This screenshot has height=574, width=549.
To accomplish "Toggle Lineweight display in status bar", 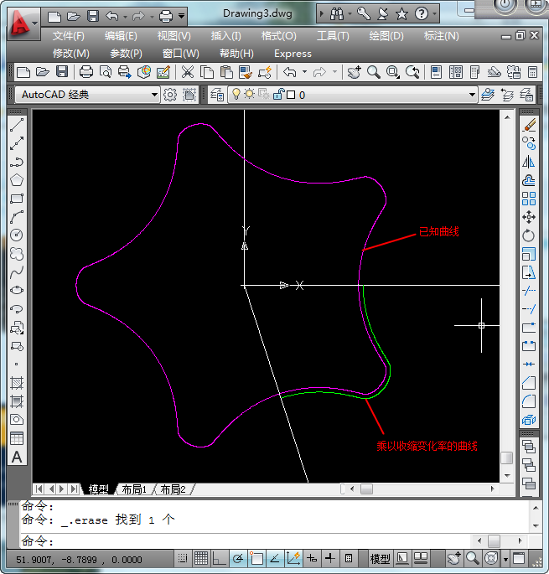I will click(x=330, y=559).
